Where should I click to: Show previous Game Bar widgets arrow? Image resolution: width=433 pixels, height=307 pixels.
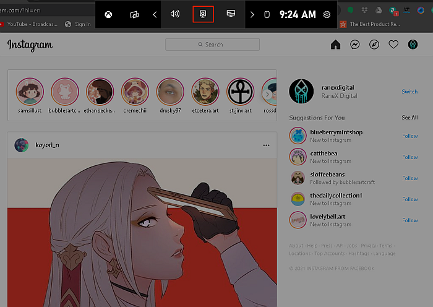[x=155, y=14]
